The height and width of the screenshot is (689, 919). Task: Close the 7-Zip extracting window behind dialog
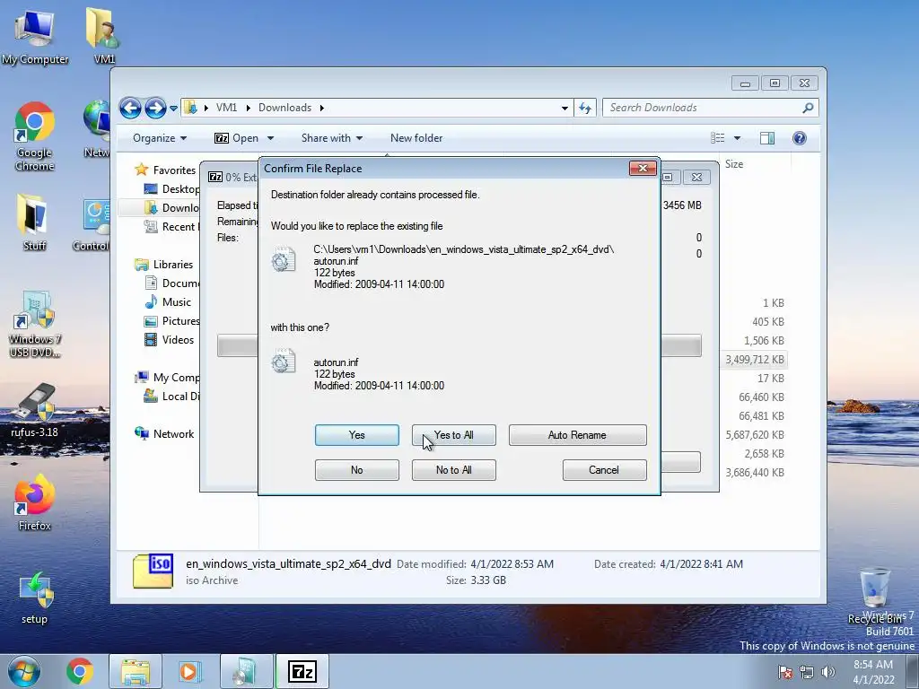(x=696, y=177)
